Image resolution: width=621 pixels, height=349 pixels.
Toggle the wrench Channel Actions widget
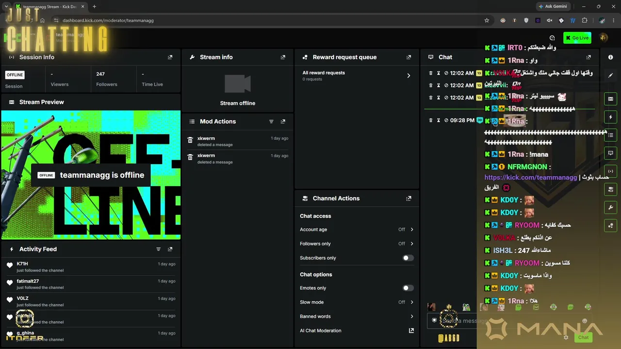tap(610, 207)
